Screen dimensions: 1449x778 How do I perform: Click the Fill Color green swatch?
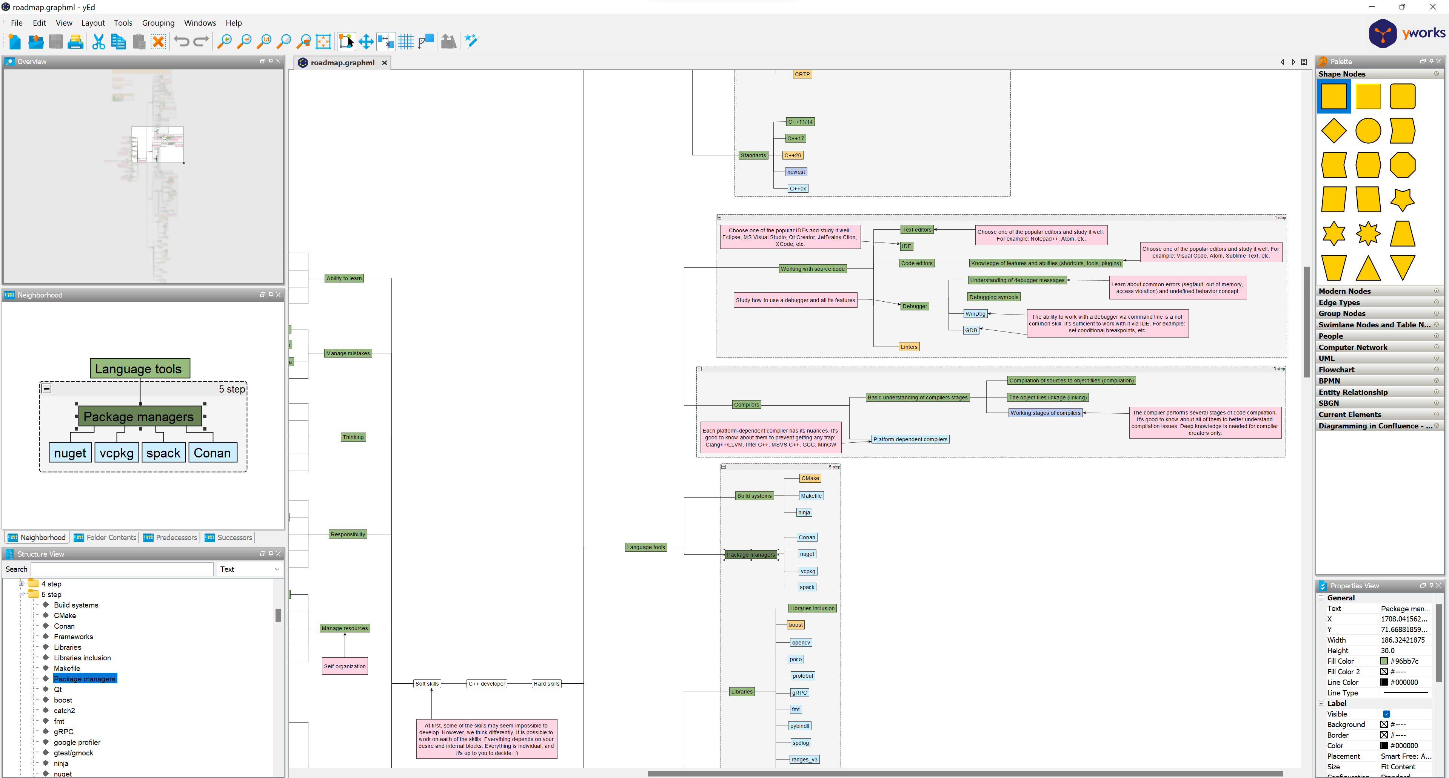(x=1384, y=661)
